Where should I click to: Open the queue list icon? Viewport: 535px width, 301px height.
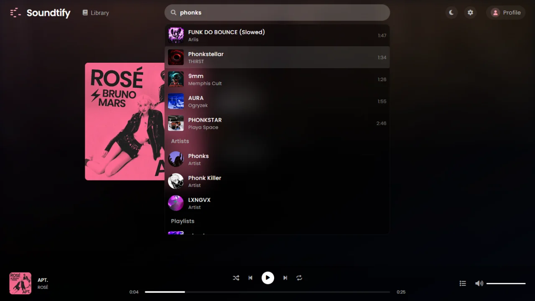pos(463,283)
